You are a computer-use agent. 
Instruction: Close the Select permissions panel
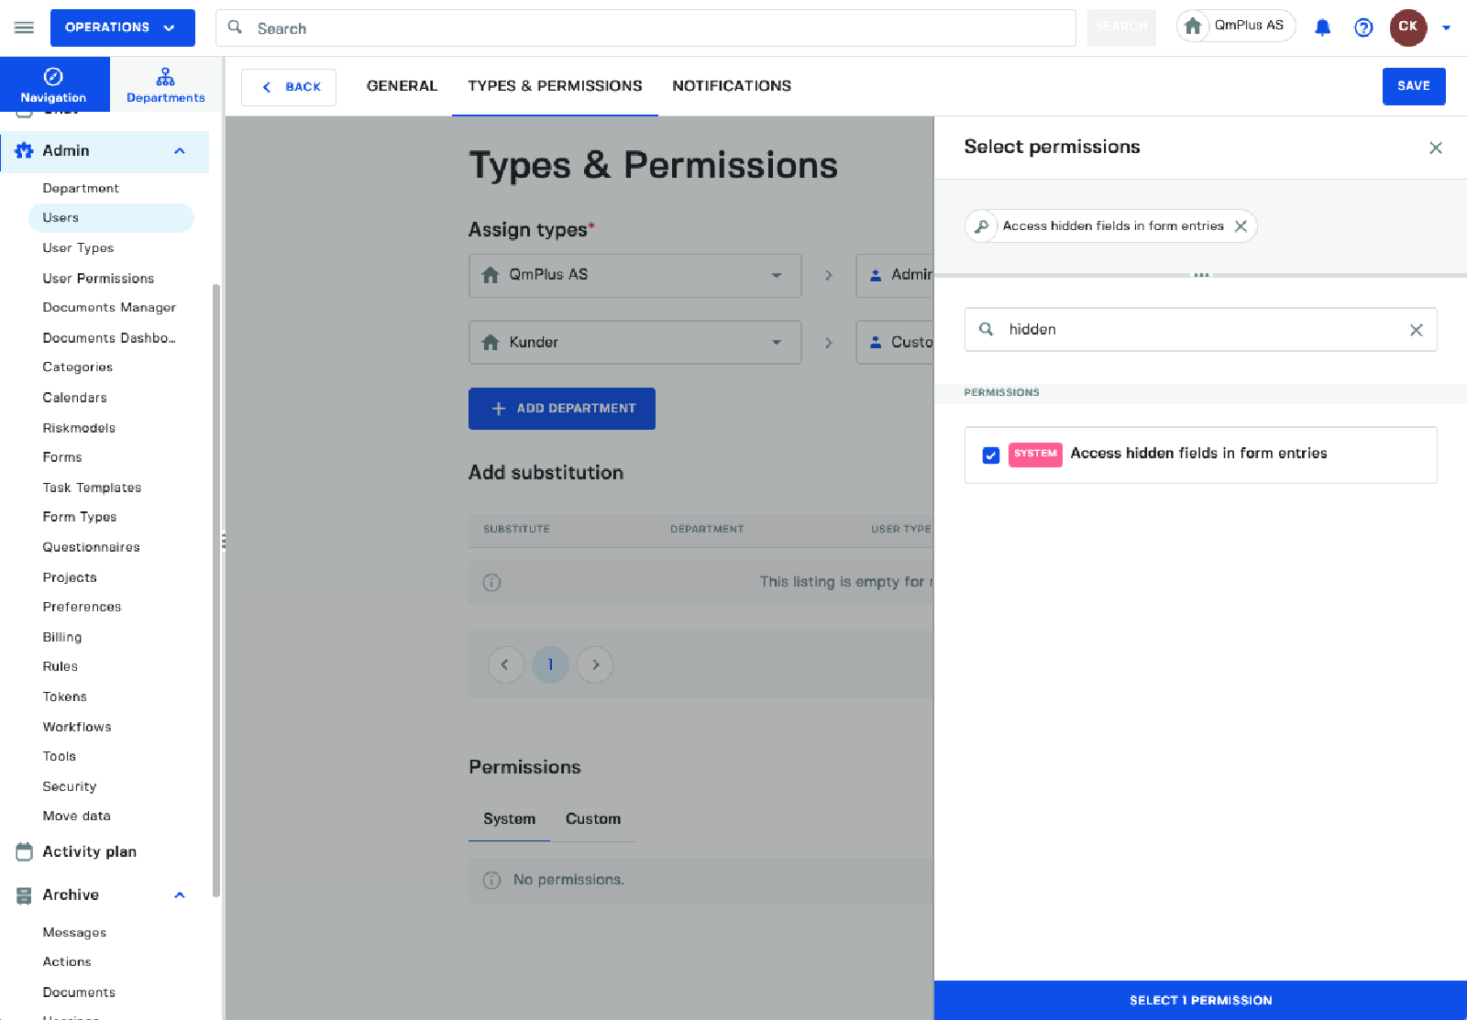(x=1435, y=148)
